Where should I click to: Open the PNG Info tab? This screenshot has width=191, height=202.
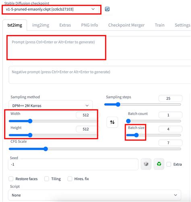click(89, 25)
